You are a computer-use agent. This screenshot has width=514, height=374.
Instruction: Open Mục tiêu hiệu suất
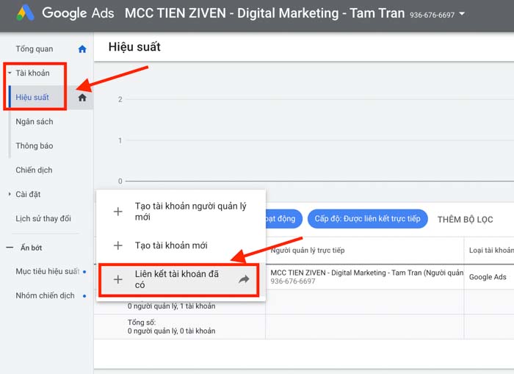pos(48,271)
